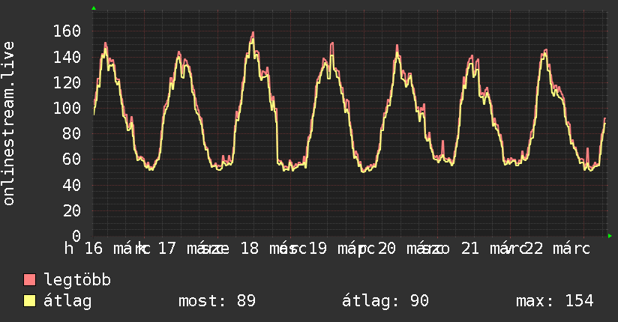The height and width of the screenshot is (322, 618).
Task: Click the '16' date label on x-axis
Action: pos(94,249)
